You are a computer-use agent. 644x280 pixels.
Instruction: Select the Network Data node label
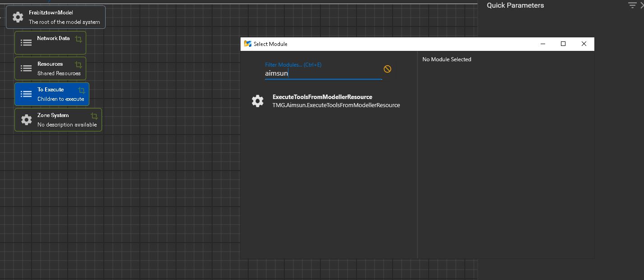tap(53, 38)
